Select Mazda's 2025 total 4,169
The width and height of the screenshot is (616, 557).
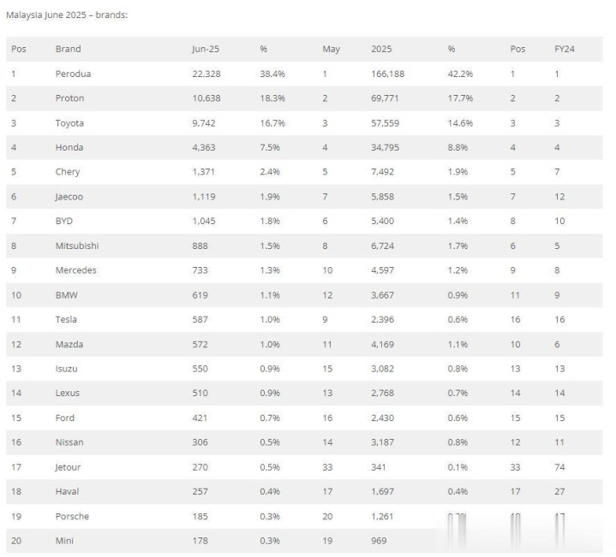[x=382, y=345]
